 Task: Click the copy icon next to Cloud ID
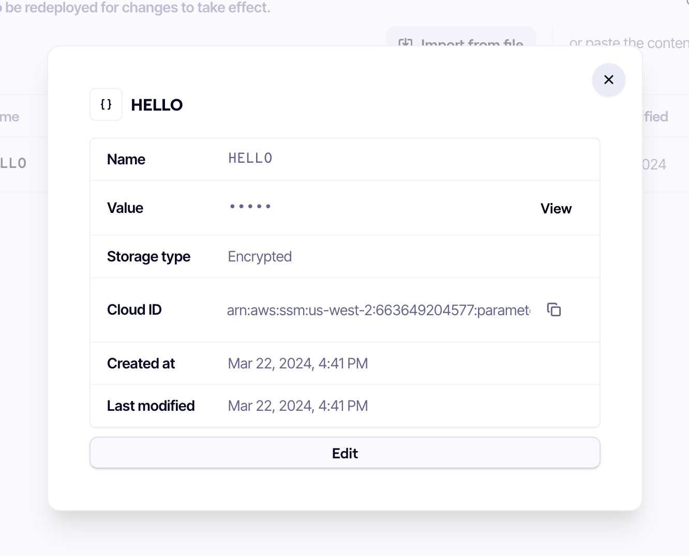click(554, 310)
